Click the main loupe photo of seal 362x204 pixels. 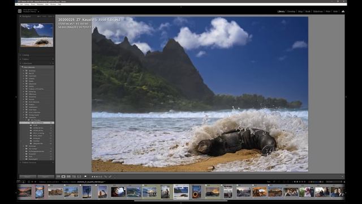[x=200, y=94]
